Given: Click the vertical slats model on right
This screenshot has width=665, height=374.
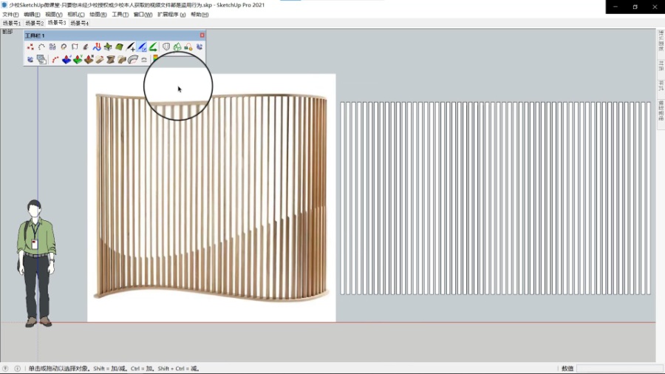Looking at the screenshot, I should coord(495,198).
